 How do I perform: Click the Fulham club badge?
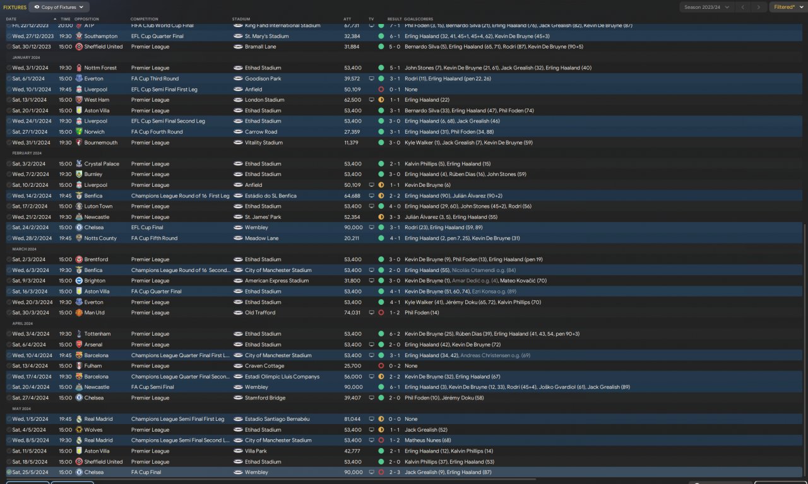pos(79,366)
